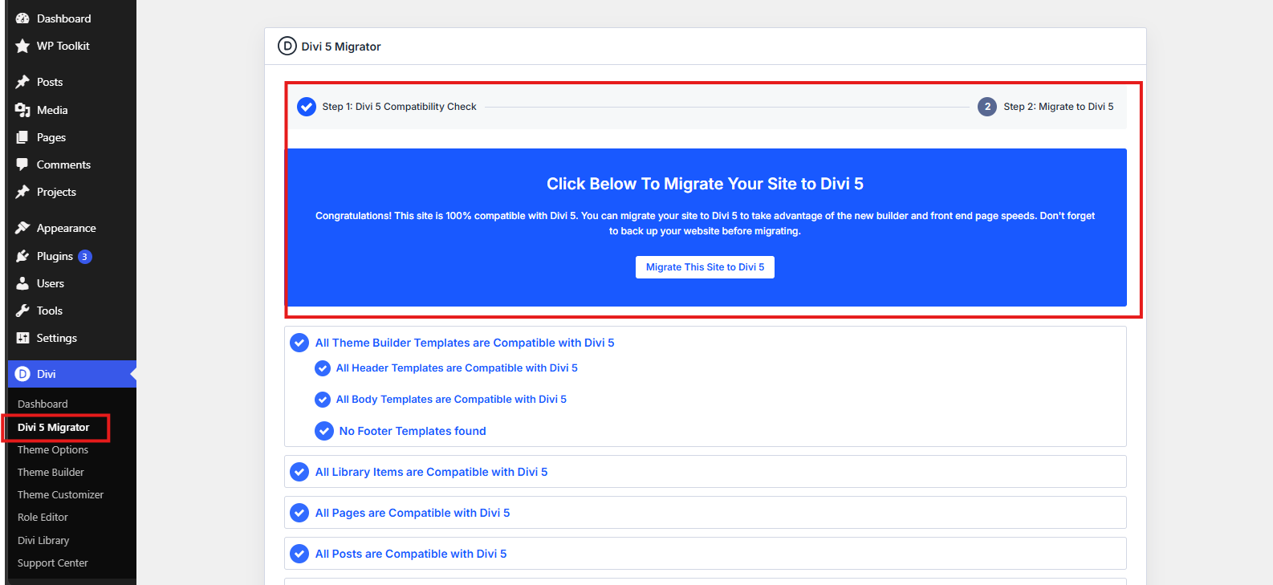The width and height of the screenshot is (1273, 585).
Task: Open Support Center submenu link
Action: pos(53,563)
